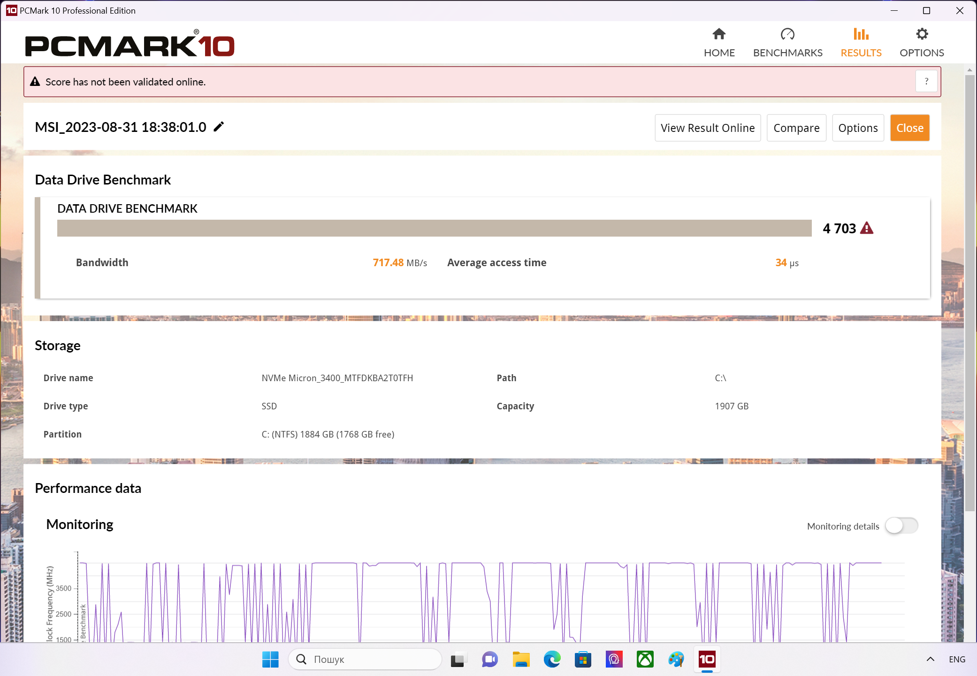Open the Xbox app in taskbar
This screenshot has height=676, width=977.
click(x=645, y=660)
